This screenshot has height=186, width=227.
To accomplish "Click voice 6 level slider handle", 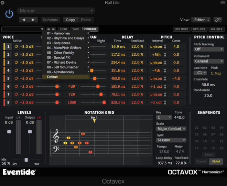I will (x=57, y=86).
